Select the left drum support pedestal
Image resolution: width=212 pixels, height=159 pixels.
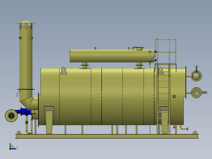tap(85, 65)
